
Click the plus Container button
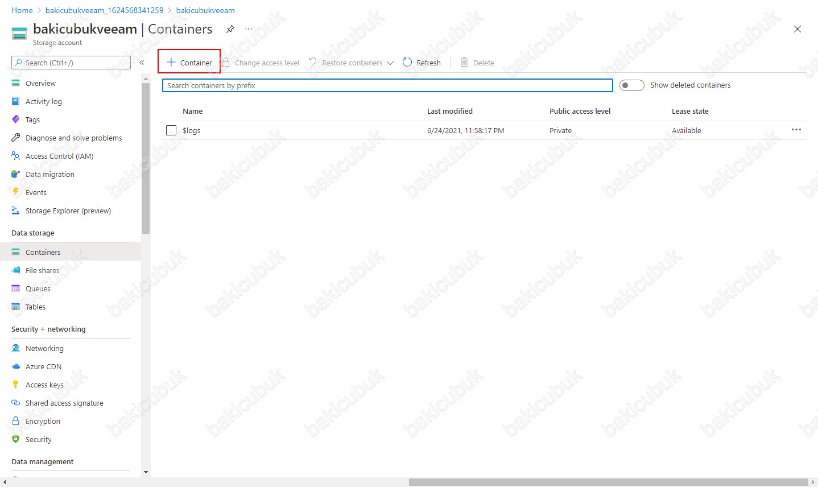click(189, 62)
